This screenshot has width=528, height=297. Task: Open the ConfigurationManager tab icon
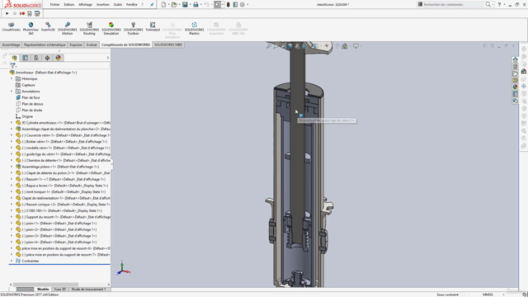point(36,58)
